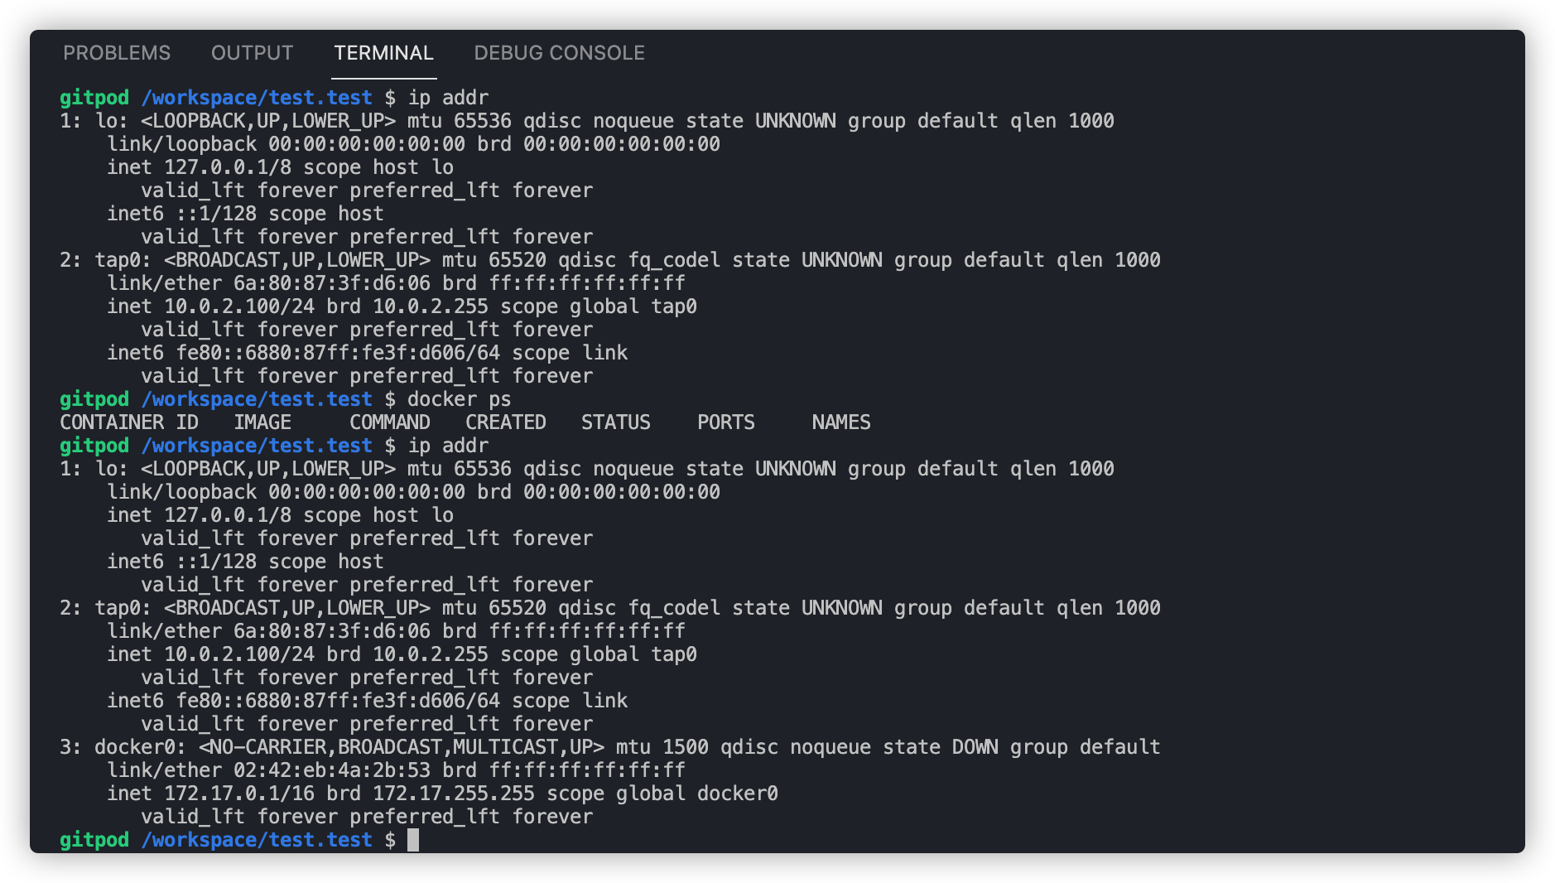Select the IP address 10.0.2.100/24 under tap0
The width and height of the screenshot is (1555, 883).
(x=248, y=306)
